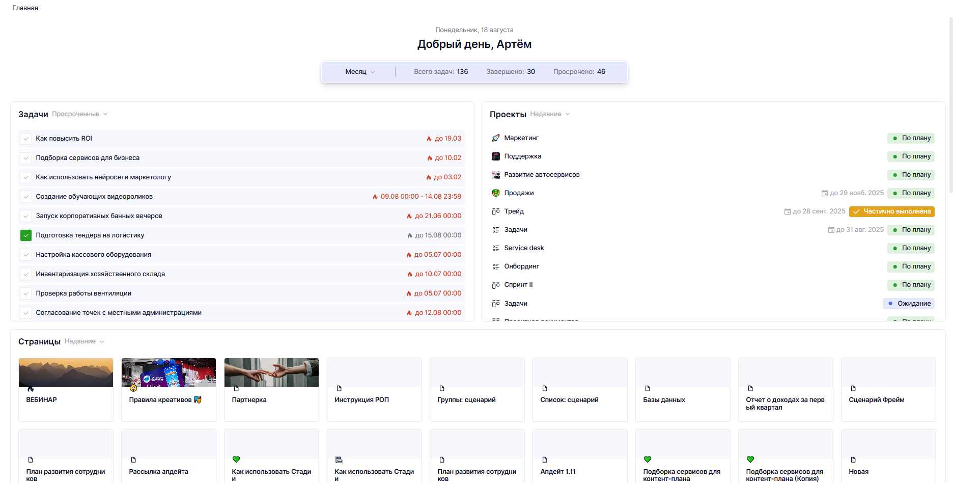Click the document icon on Инструкция РОП card

[x=339, y=388]
